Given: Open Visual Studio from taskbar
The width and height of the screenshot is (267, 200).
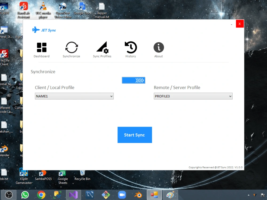Looking at the screenshot, I should coord(73,195).
